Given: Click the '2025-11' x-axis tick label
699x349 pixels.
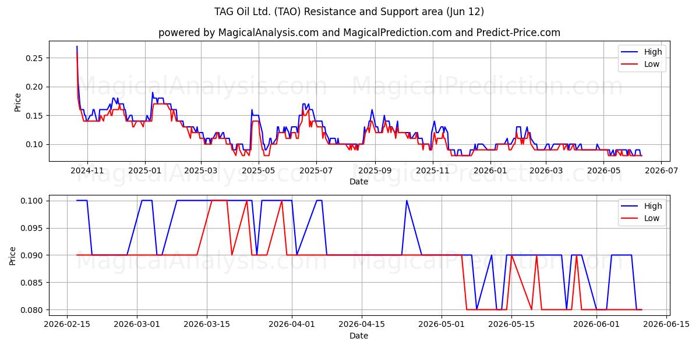Looking at the screenshot, I should tap(433, 170).
